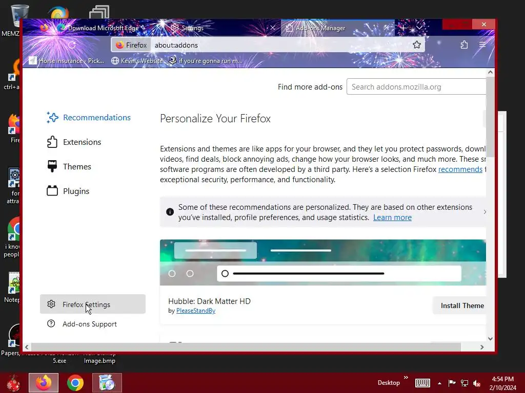Open the network tray icon
The width and height of the screenshot is (525, 393).
464,383
